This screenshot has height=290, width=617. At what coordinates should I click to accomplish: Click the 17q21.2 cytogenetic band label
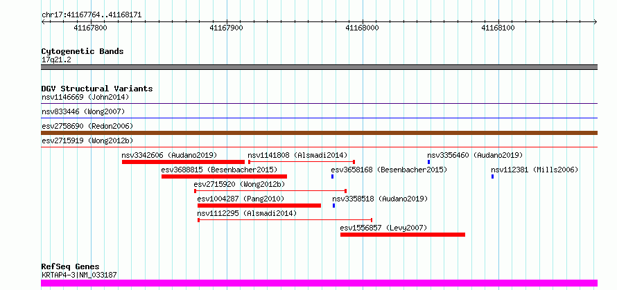point(56,60)
